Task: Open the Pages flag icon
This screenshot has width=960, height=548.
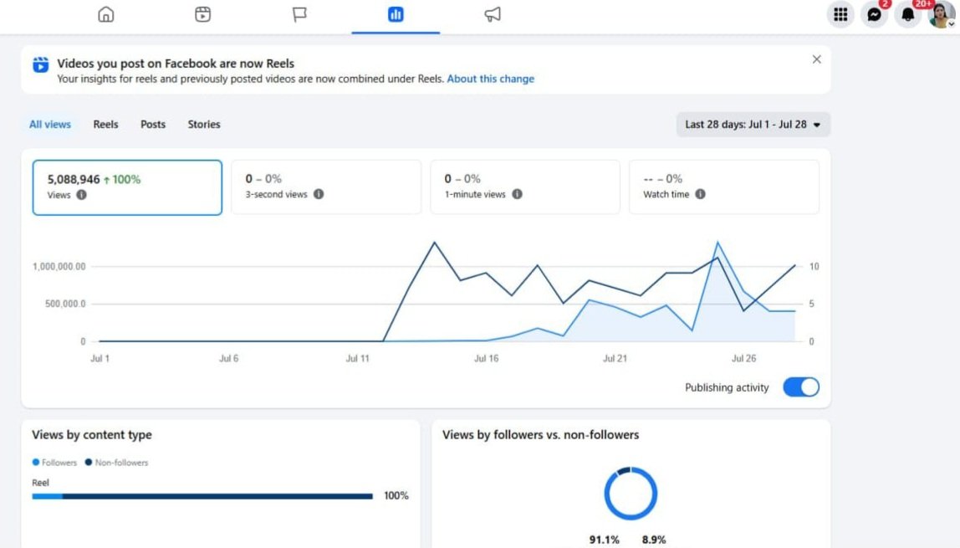Action: click(x=299, y=14)
